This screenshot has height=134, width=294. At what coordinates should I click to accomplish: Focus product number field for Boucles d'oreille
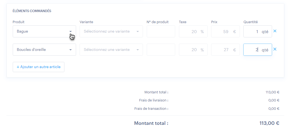tap(161, 50)
